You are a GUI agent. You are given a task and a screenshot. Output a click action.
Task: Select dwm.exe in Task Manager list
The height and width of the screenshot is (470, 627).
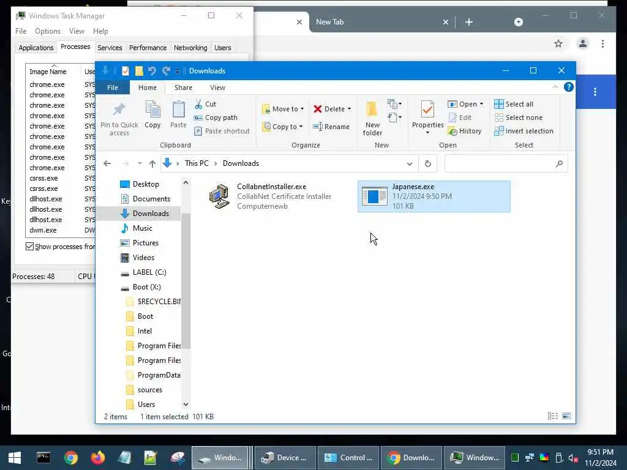click(x=43, y=230)
